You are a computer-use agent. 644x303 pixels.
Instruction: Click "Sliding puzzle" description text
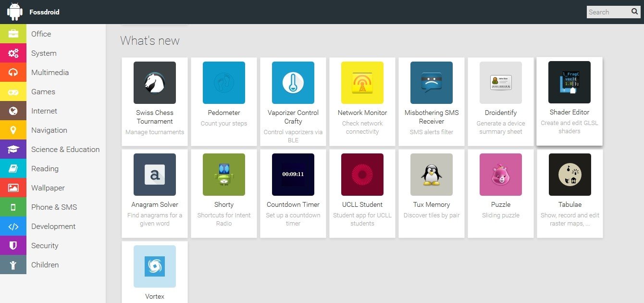(x=501, y=215)
